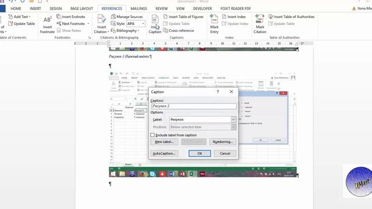Viewport: 372px width, 209px height.
Task: Open the REVIEW ribbon tab
Action: click(162, 9)
